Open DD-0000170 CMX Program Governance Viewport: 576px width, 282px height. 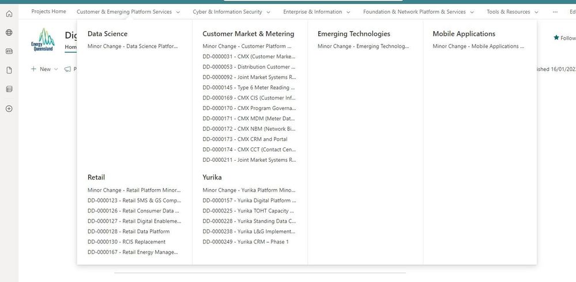(x=250, y=108)
